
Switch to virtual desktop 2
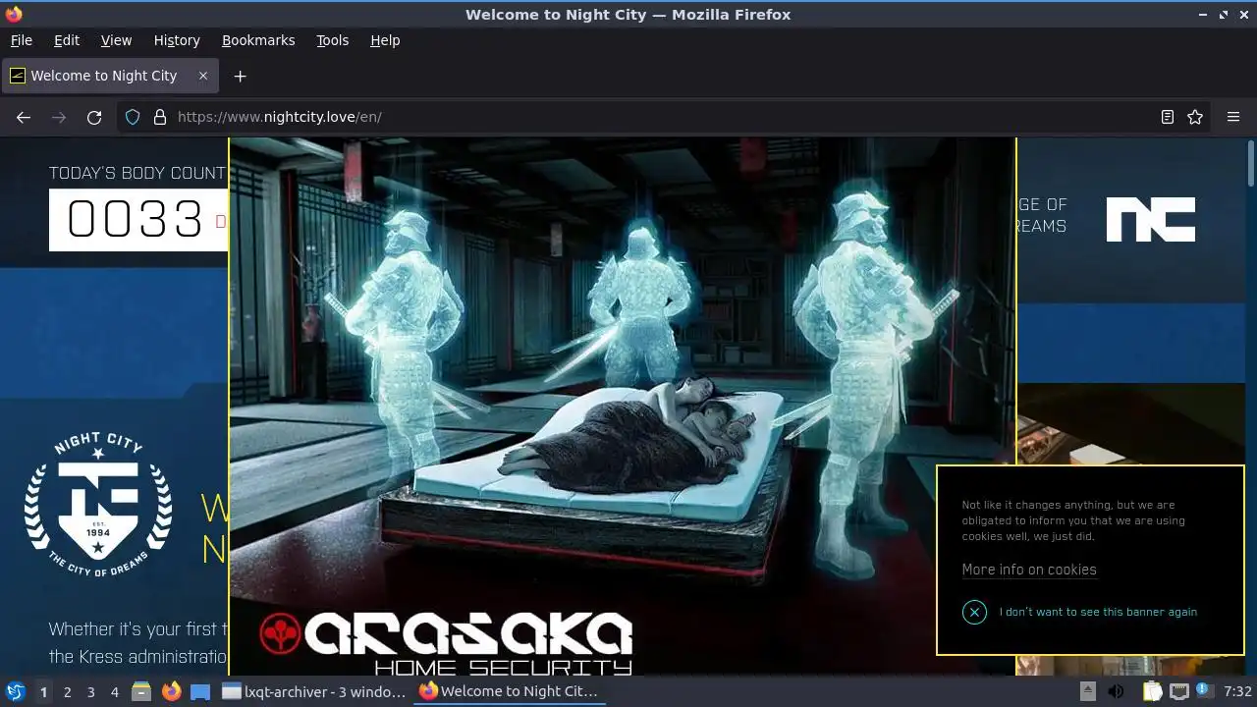point(67,691)
